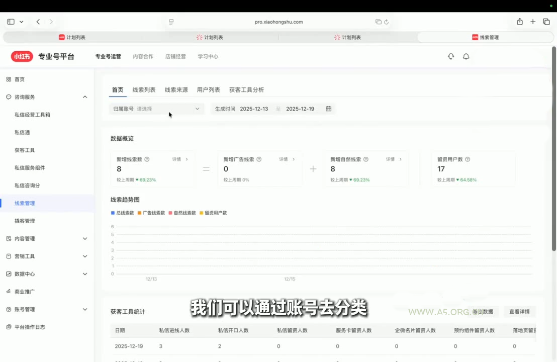
Task: Select 内容合作 in the top navigation
Action: tap(143, 56)
